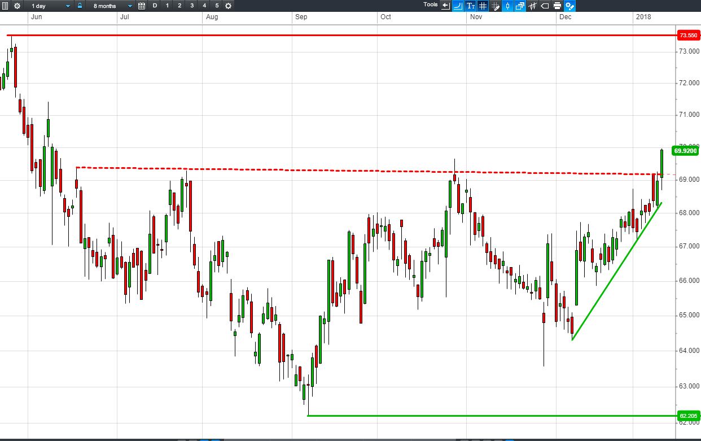This screenshot has width=701, height=441.
Task: Click the 2018 date axis label
Action: click(x=643, y=17)
